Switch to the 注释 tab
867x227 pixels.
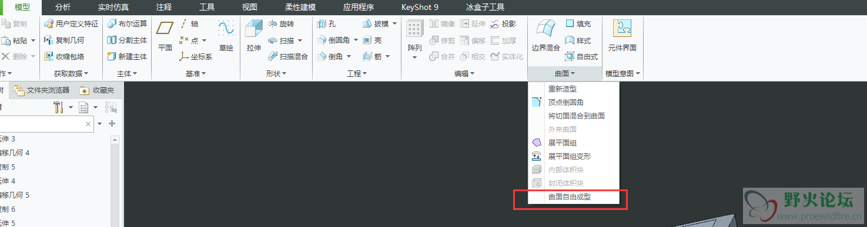(x=165, y=8)
